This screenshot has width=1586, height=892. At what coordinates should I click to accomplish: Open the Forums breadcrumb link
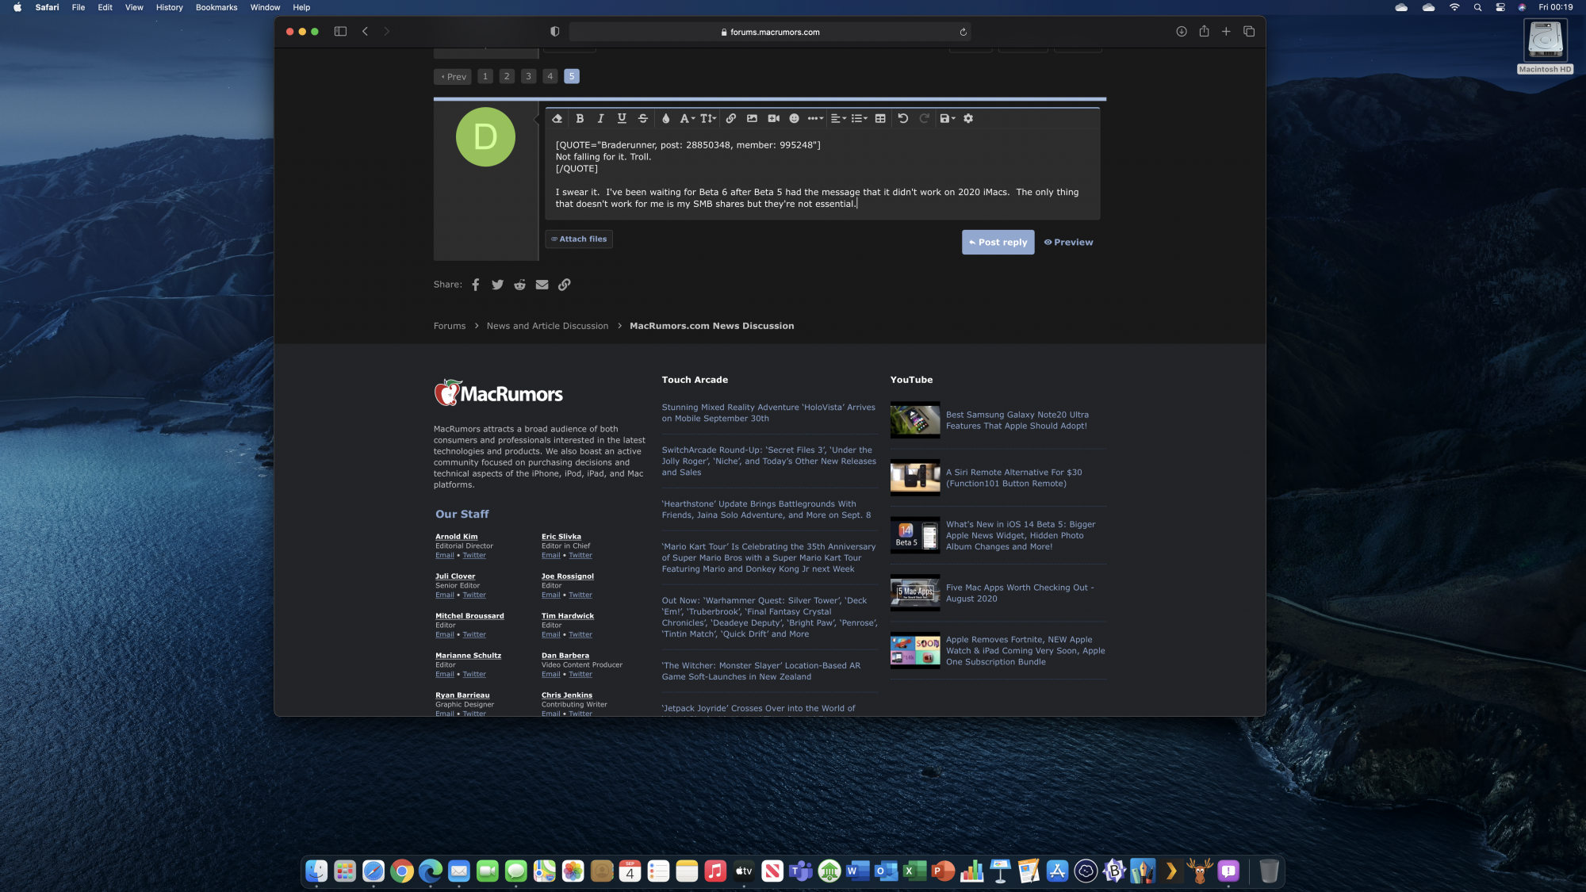tap(450, 326)
